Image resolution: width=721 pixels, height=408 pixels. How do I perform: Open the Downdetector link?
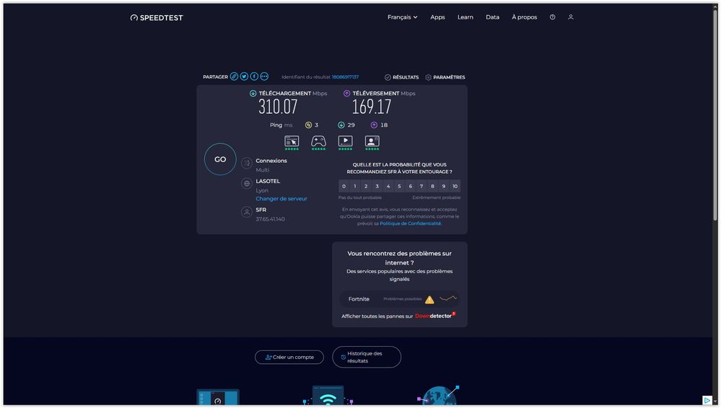[435, 316]
